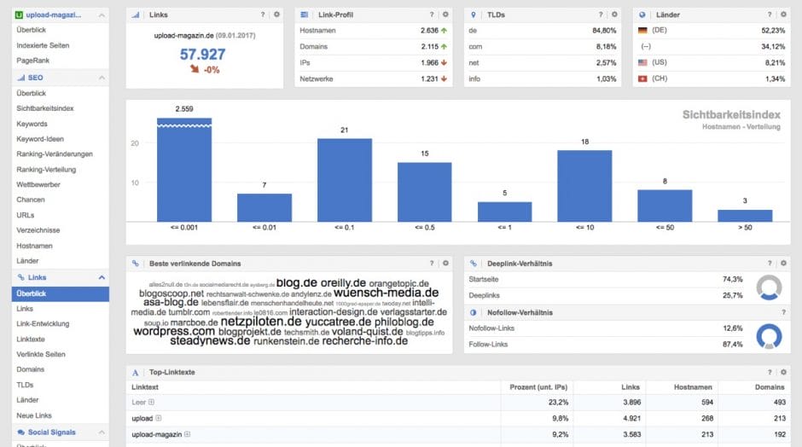Click help icon in TLDs panel header
Image resolution: width=802 pixels, height=447 pixels.
[601, 15]
